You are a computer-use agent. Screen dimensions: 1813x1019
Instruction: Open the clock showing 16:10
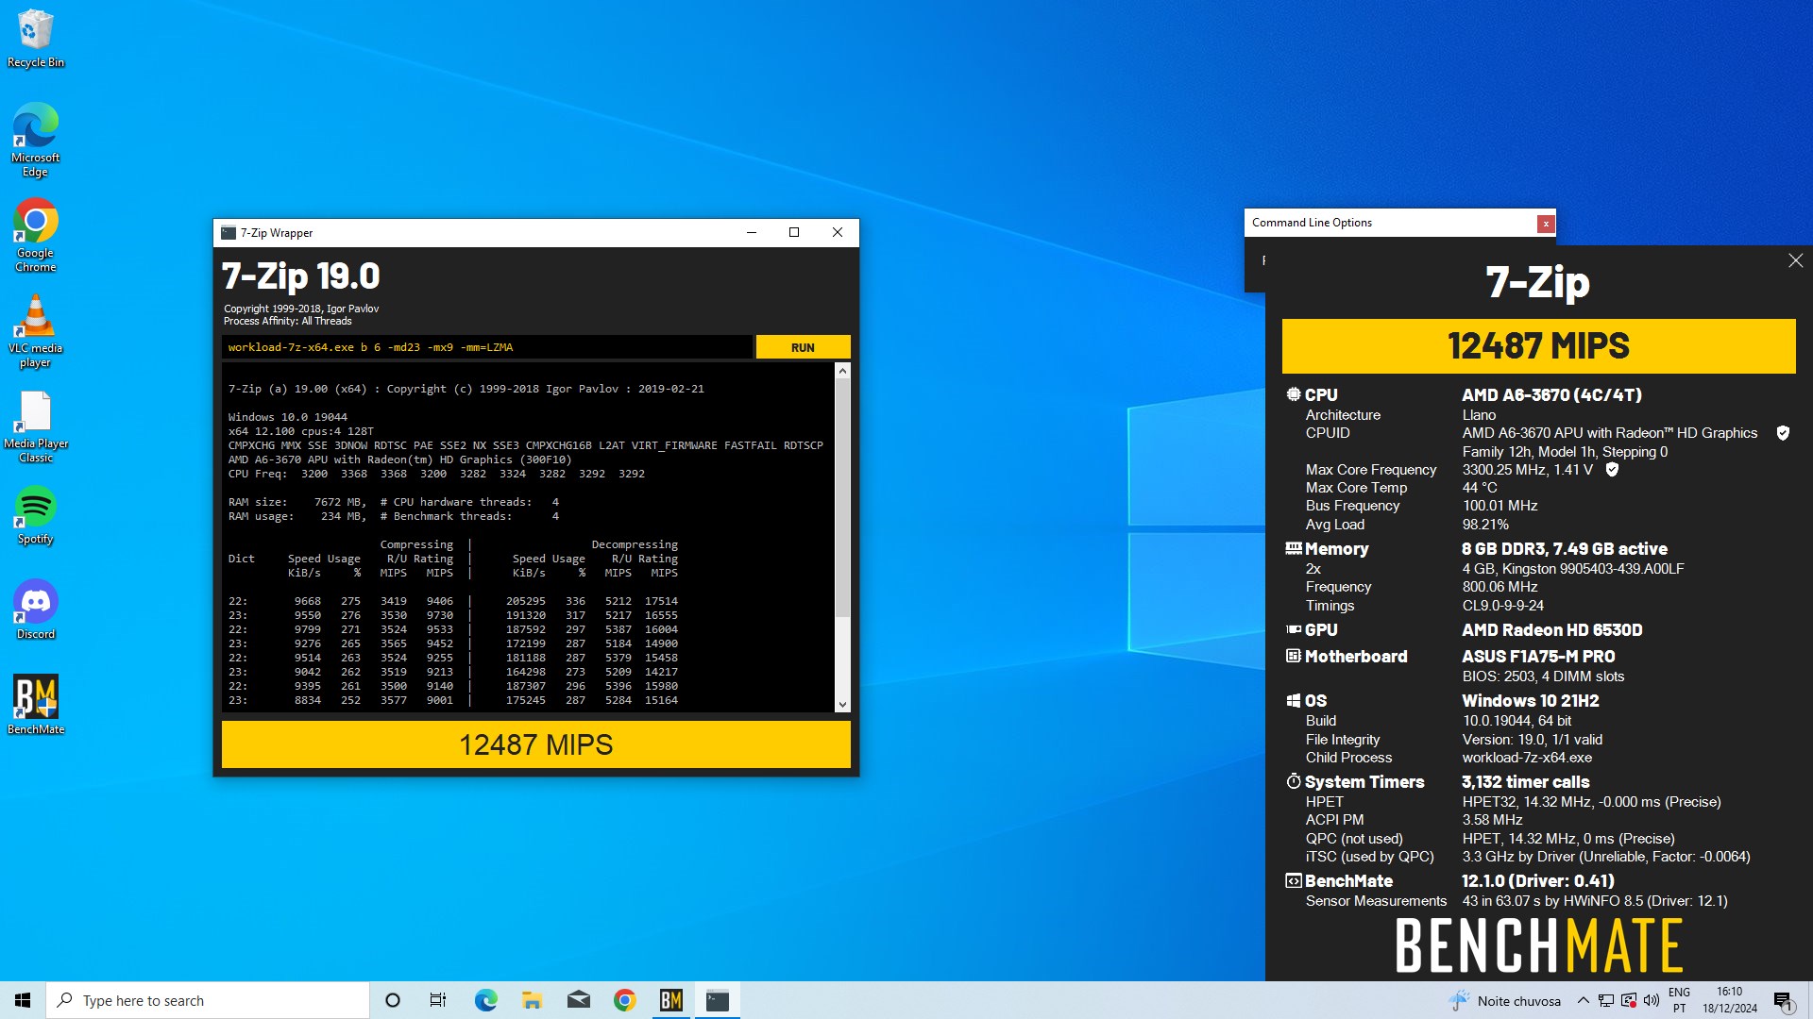[1730, 1000]
